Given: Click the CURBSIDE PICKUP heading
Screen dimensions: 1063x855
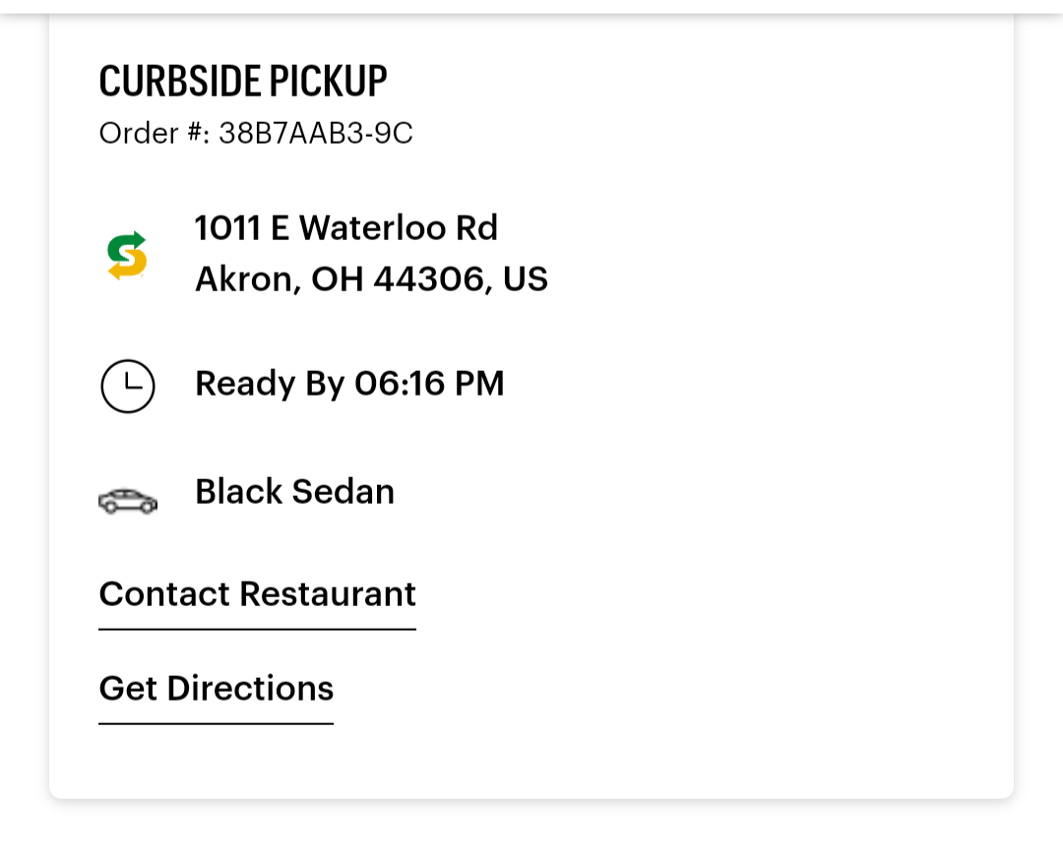Looking at the screenshot, I should pos(243,82).
